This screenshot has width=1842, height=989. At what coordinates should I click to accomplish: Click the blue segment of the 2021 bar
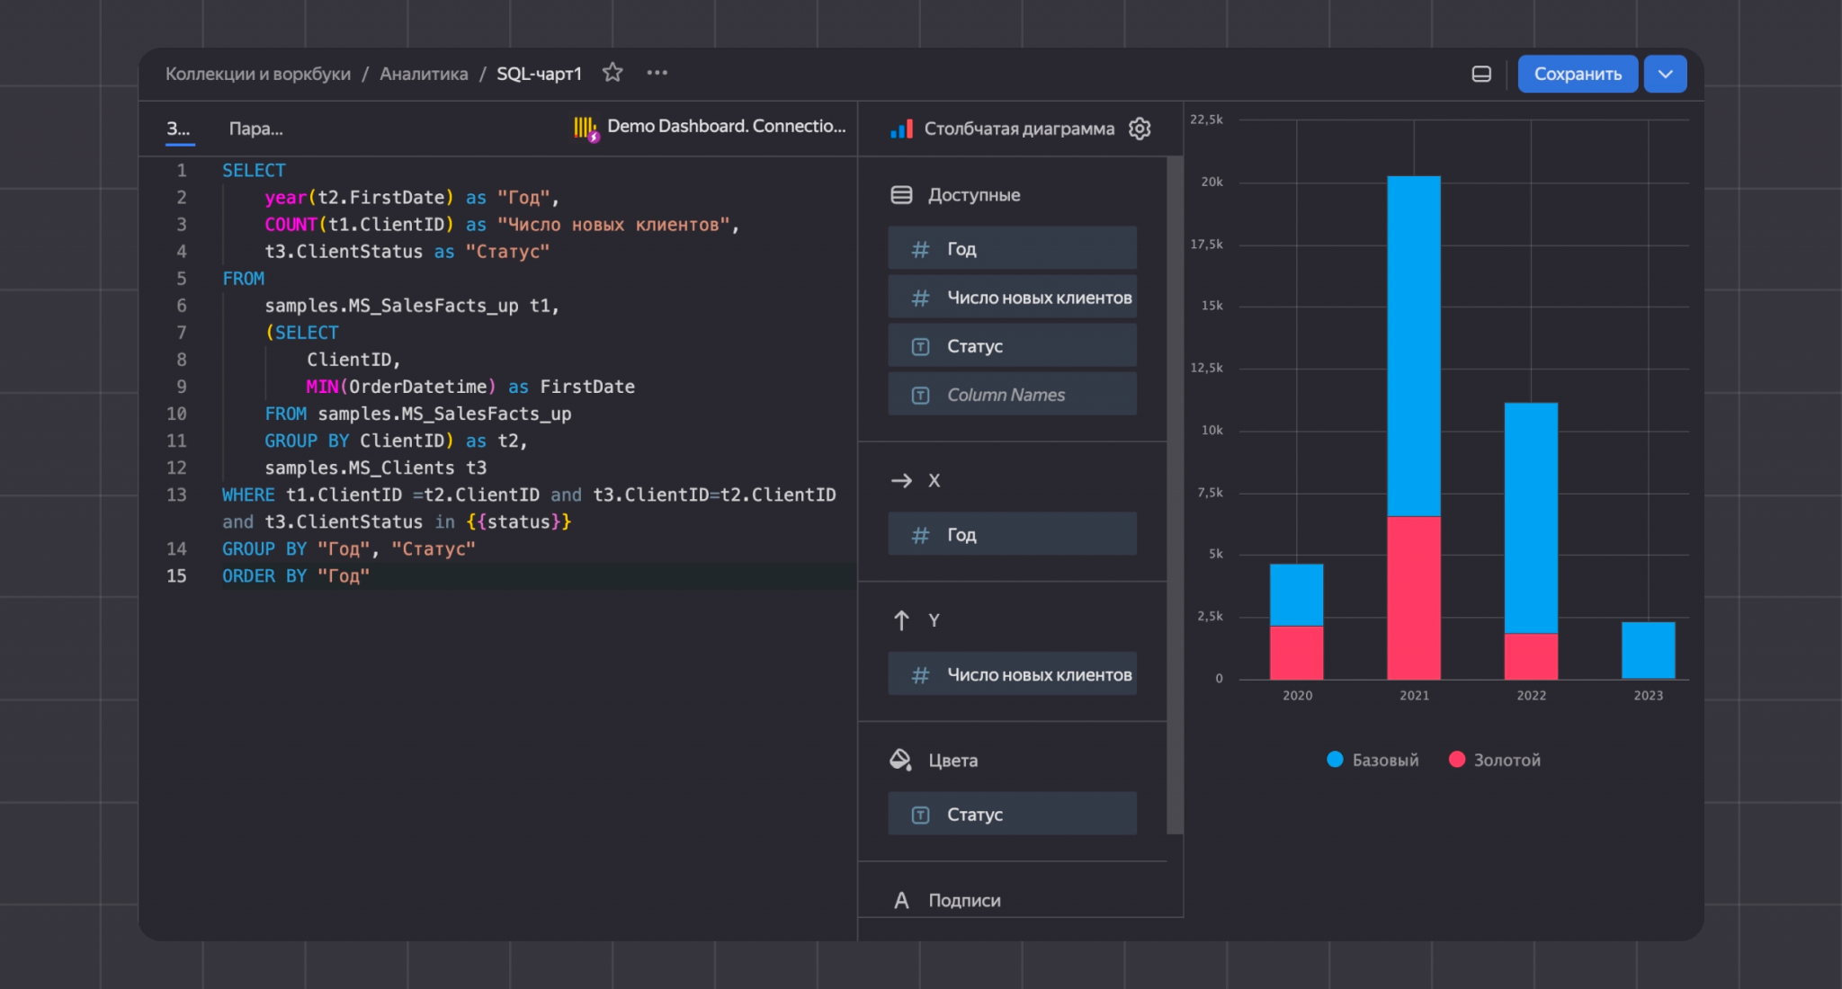[x=1413, y=346]
